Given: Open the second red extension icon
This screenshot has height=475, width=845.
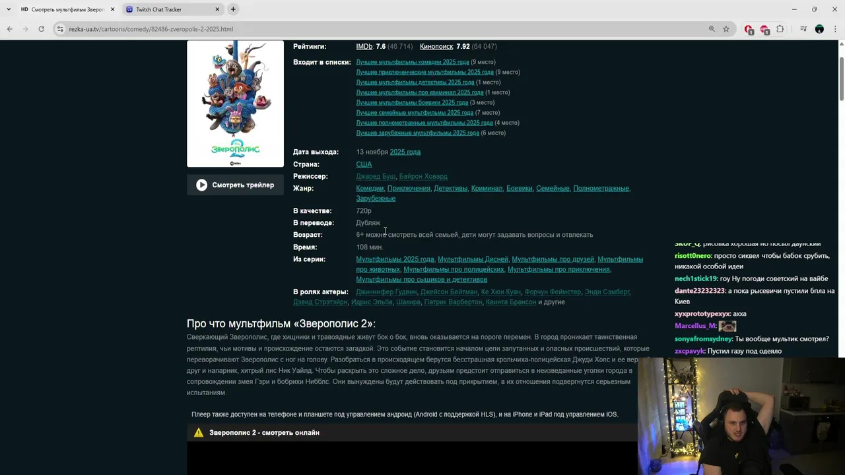Looking at the screenshot, I should [764, 29].
